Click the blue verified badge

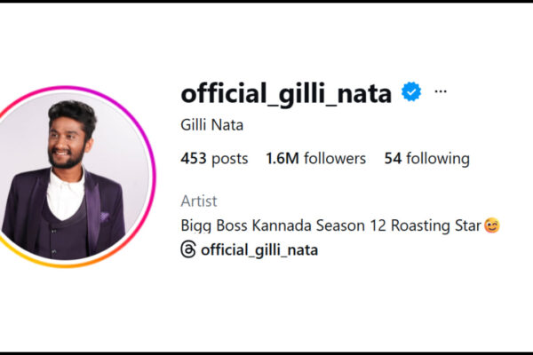410,91
